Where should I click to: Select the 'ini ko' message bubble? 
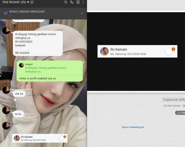click(18, 114)
